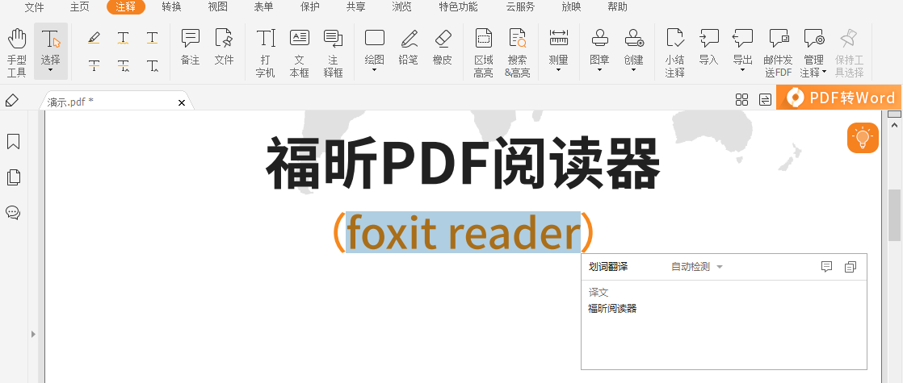Toggle the 保持工具选择 keep tool selected option

pyautogui.click(x=849, y=52)
